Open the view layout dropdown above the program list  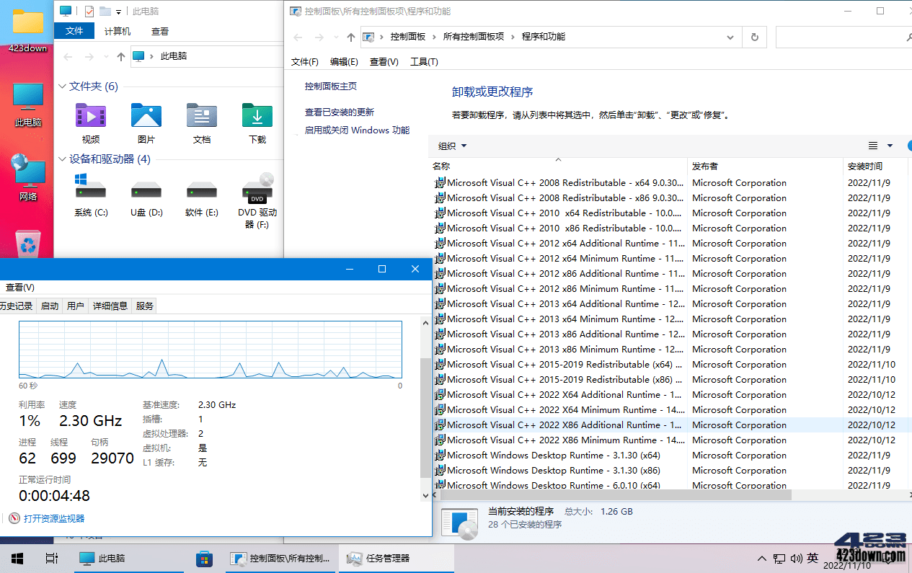click(881, 146)
